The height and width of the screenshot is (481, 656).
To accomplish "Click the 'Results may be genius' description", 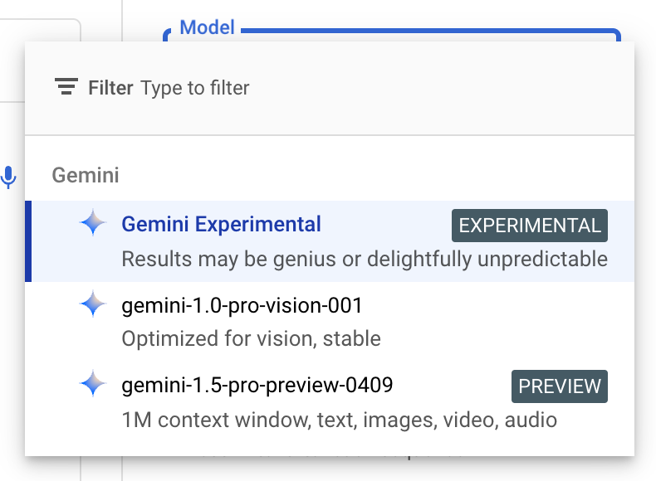I will [x=365, y=259].
